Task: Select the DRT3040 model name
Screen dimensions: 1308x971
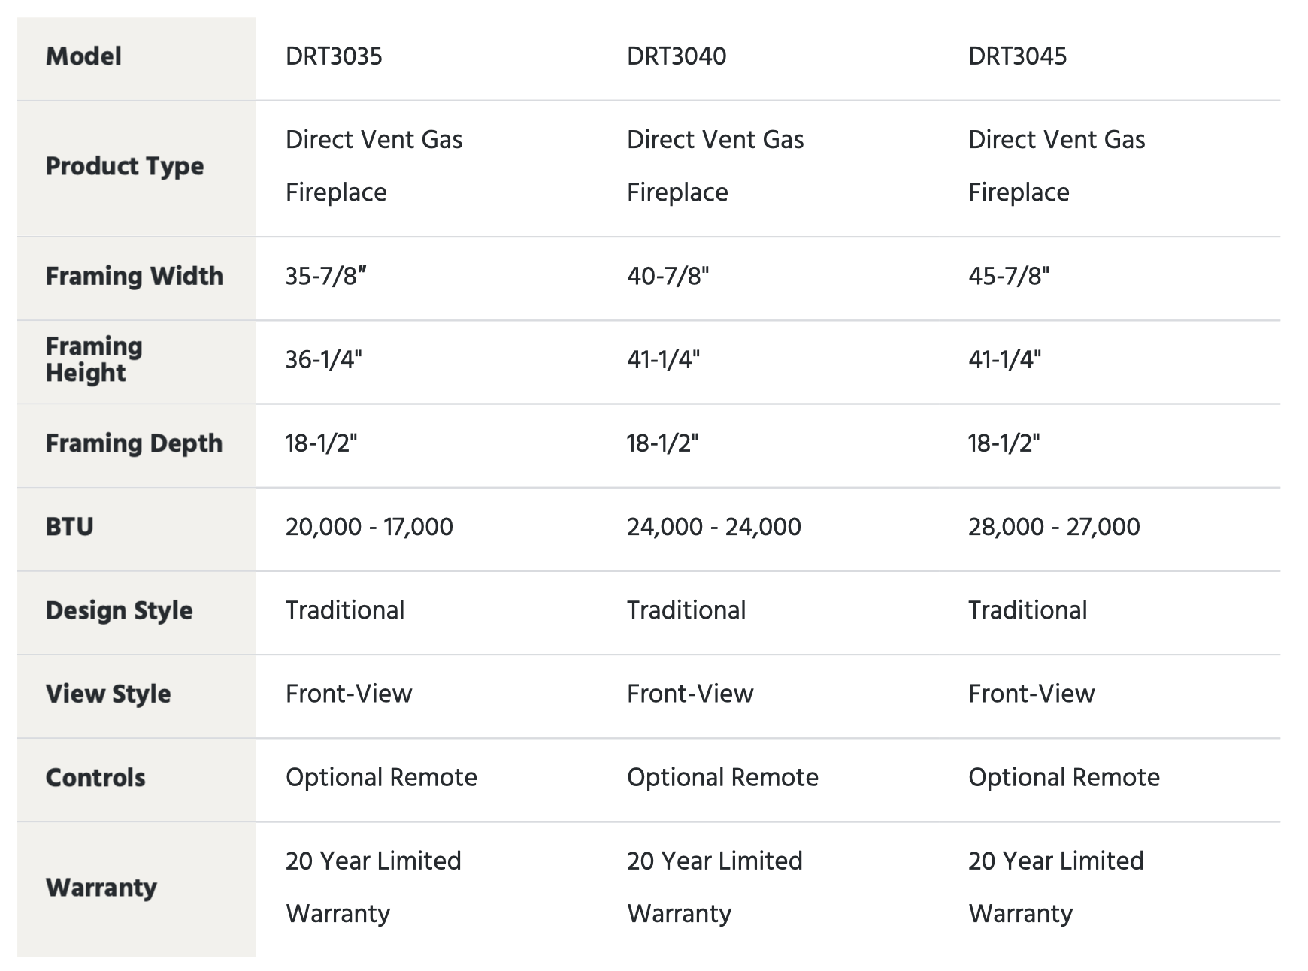Action: [677, 56]
